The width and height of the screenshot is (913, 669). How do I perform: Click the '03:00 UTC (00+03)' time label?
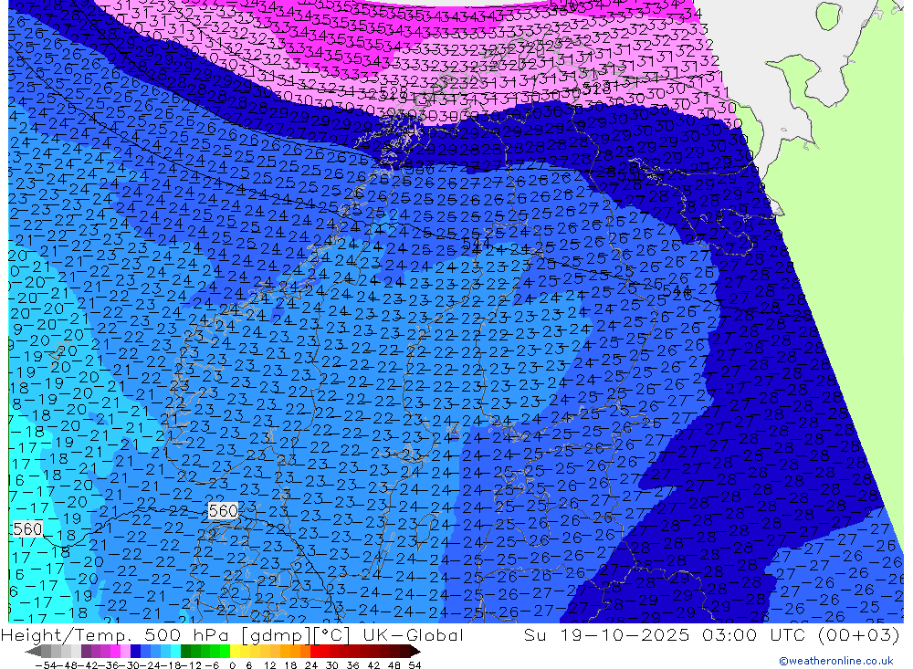801,634
